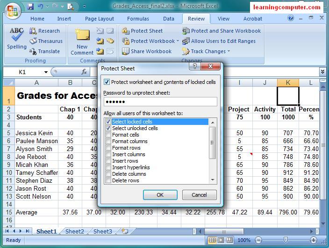Switch to the Page Layout tab

click(100, 19)
